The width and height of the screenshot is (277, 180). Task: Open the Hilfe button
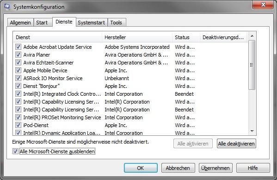point(253,168)
